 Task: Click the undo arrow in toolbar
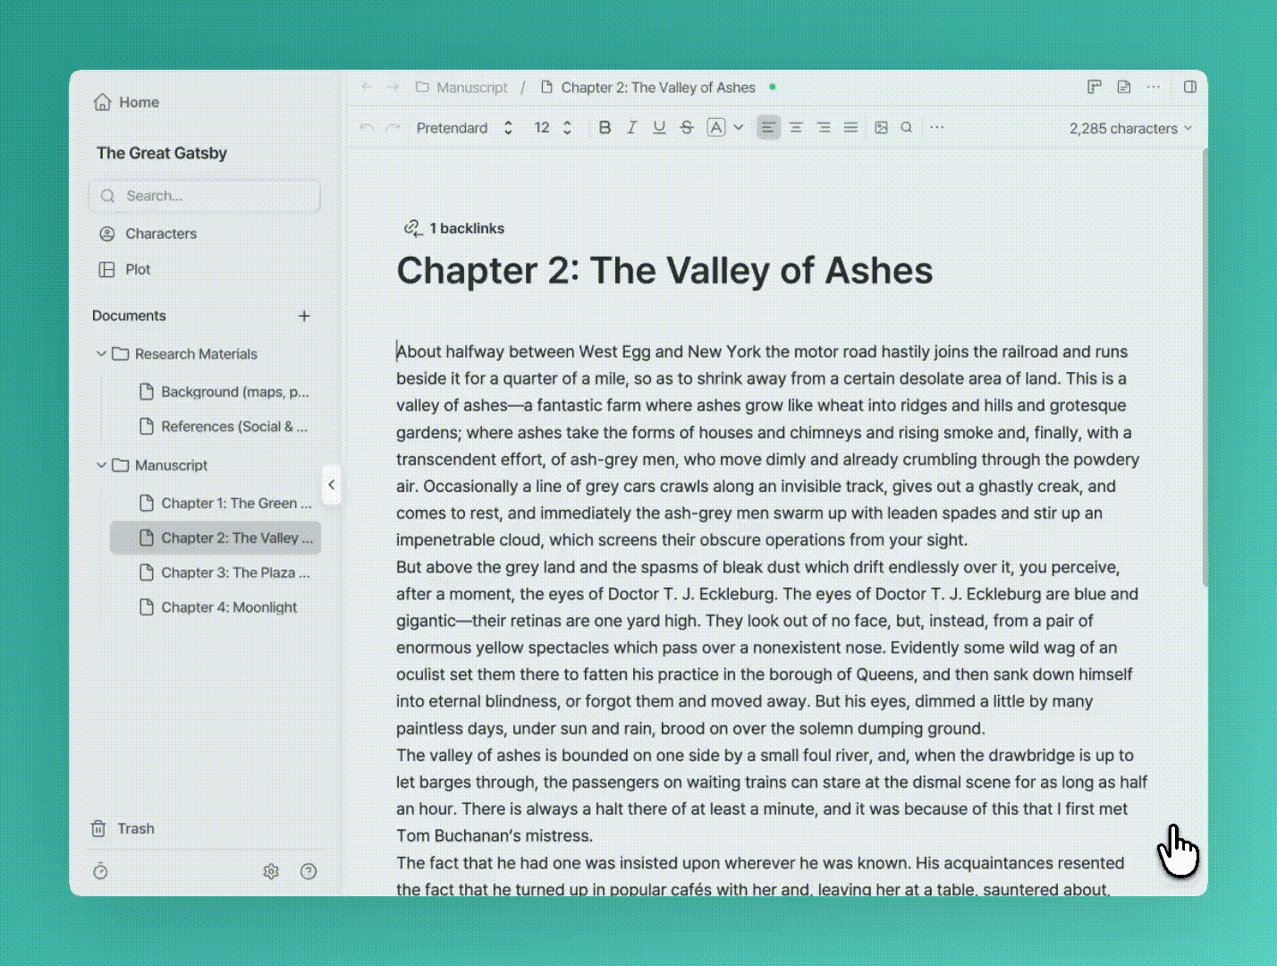[x=366, y=128]
